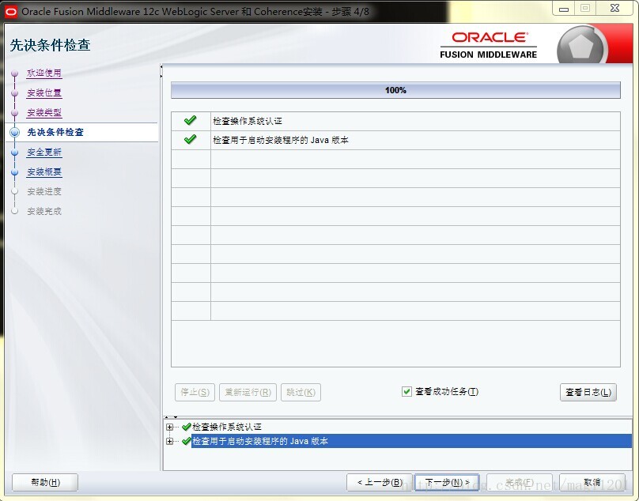Click the step bullet beside 欢迎使用

[x=15, y=73]
